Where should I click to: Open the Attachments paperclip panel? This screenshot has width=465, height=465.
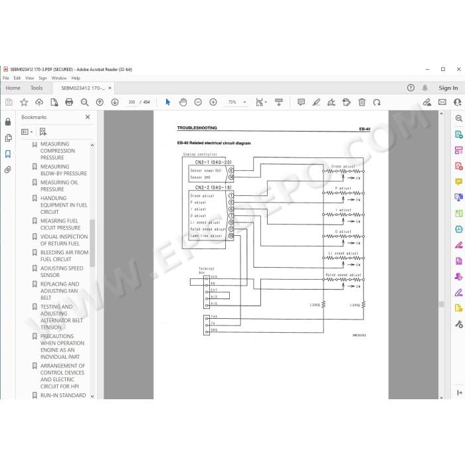[x=8, y=169]
